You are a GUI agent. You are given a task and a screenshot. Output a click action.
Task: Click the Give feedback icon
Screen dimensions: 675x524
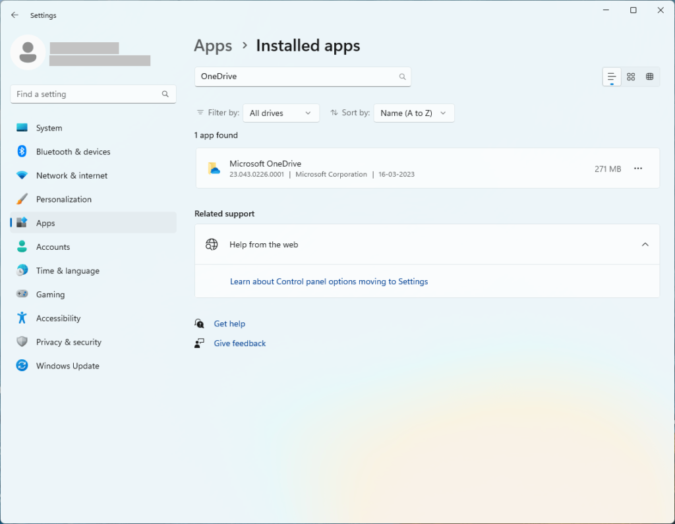click(199, 343)
